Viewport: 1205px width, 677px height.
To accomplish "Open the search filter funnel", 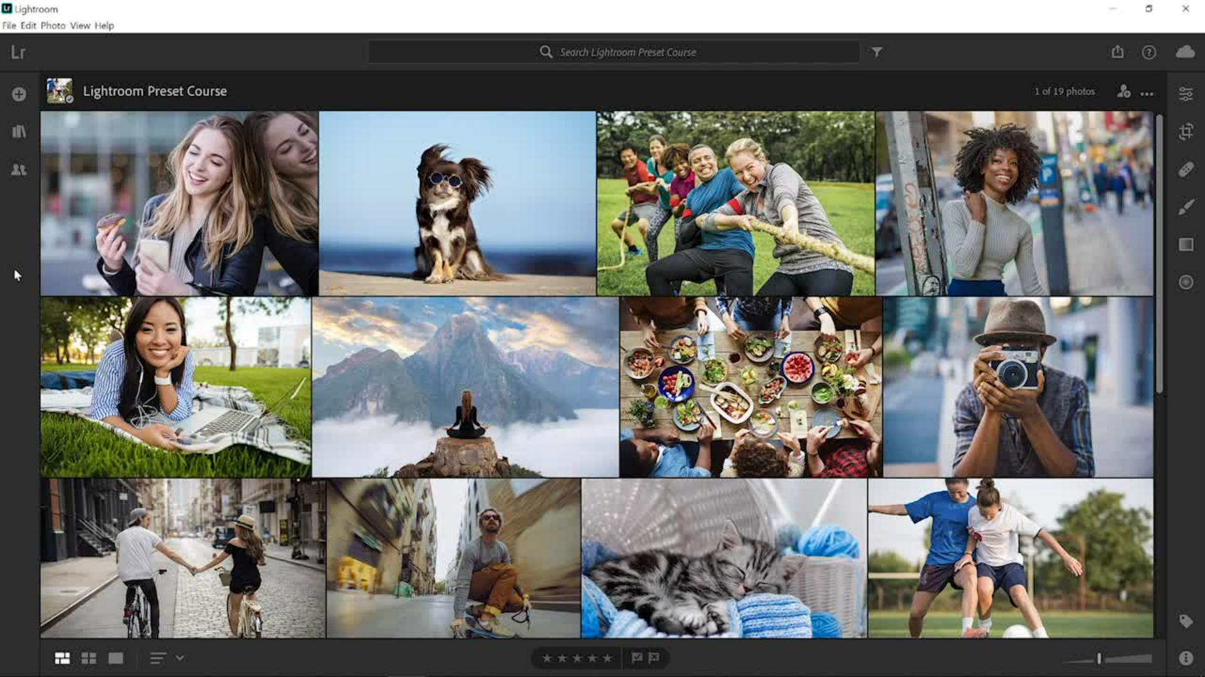I will 877,52.
